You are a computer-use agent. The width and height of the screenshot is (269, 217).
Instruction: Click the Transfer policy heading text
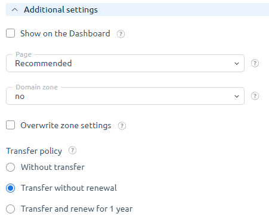pos(34,151)
